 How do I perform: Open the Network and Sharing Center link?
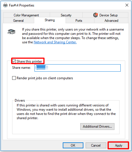(x=55, y=42)
